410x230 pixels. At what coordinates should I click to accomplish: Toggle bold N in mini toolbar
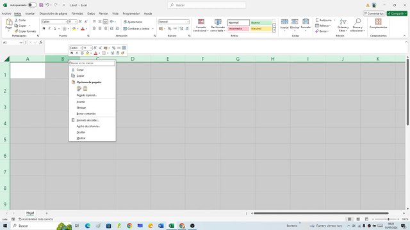[x=72, y=53]
